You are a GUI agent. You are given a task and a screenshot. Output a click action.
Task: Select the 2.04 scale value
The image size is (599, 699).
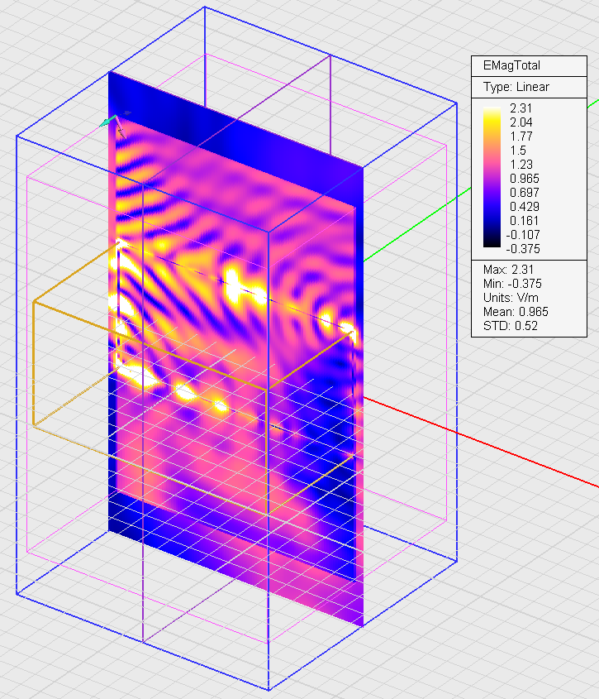521,122
